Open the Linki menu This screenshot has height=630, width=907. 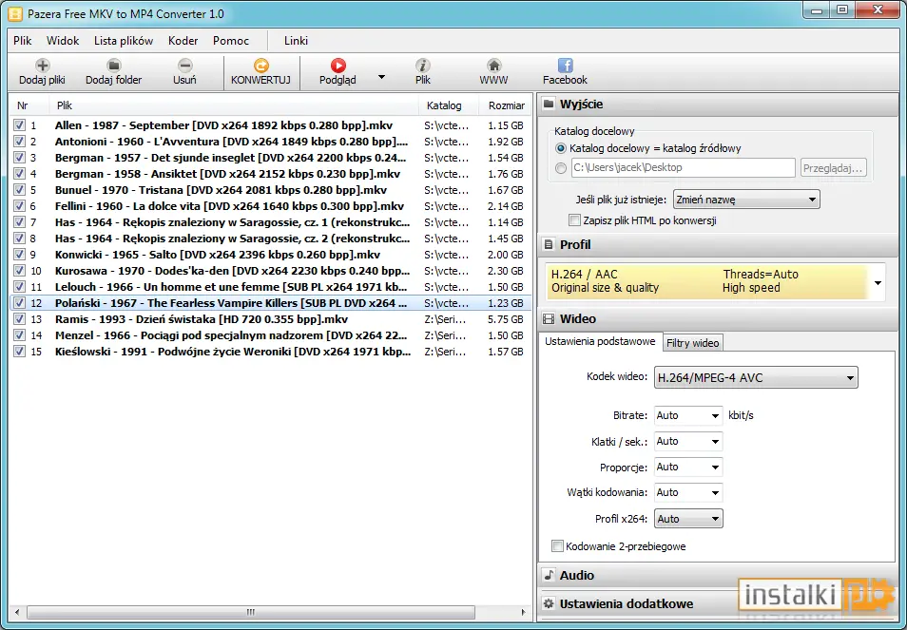pyautogui.click(x=296, y=41)
